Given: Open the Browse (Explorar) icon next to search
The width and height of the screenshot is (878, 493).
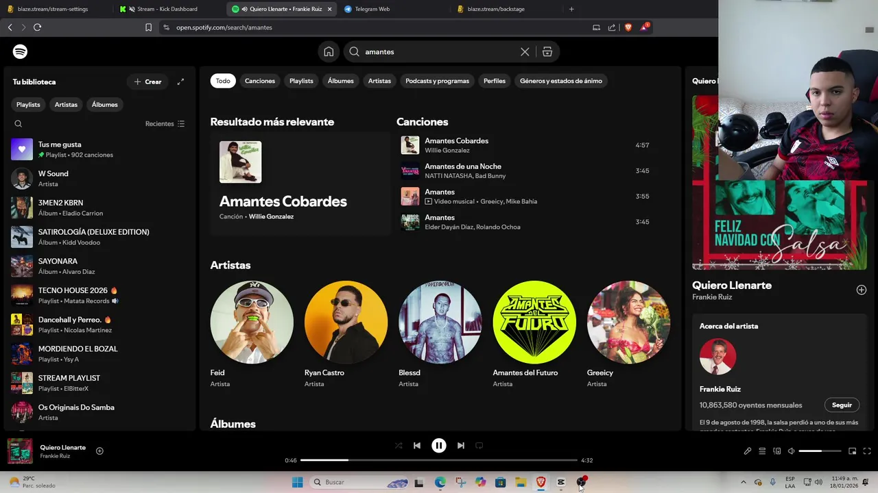Looking at the screenshot, I should 547,51.
